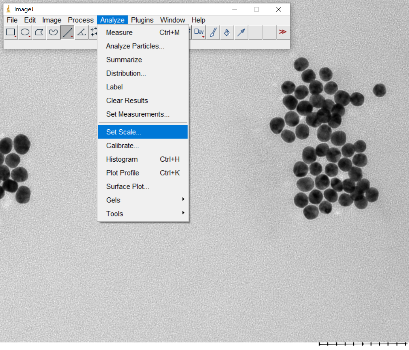Select the Freehand selection tool
Viewport: 409px width, 350px height.
(53, 33)
